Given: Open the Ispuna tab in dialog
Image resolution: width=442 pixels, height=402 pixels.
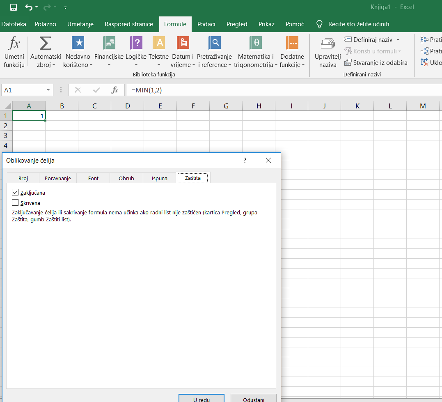Looking at the screenshot, I should point(160,178).
